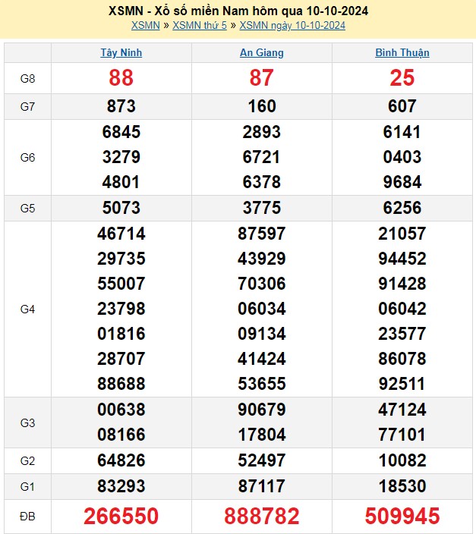Select Bình Thuận special prize 509945
The image size is (476, 534).
[x=402, y=517]
